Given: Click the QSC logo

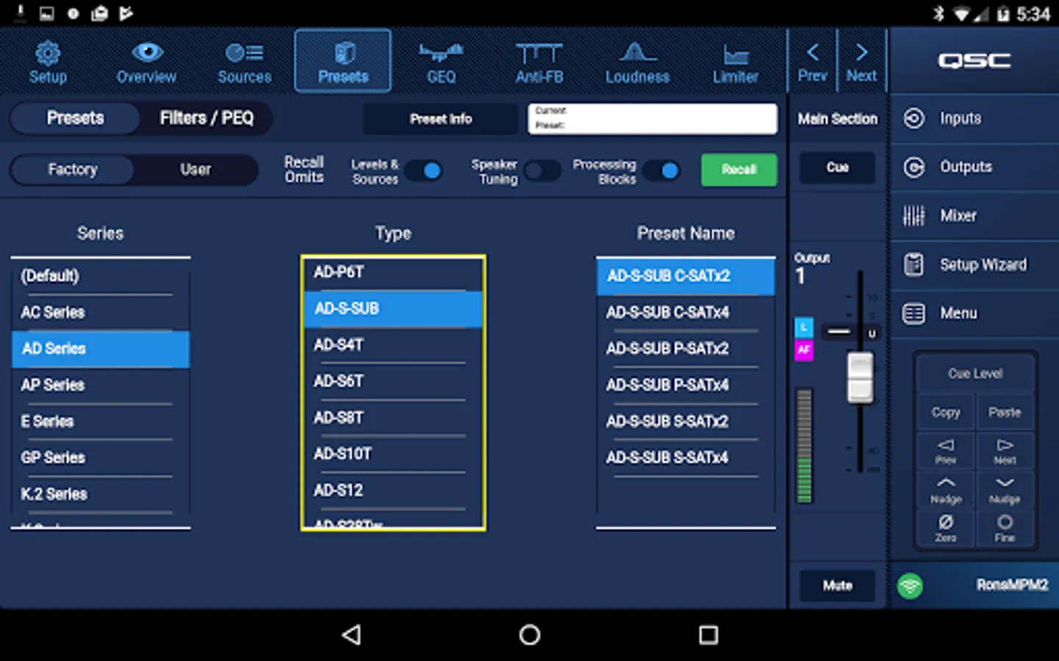Looking at the screenshot, I should click(x=974, y=61).
